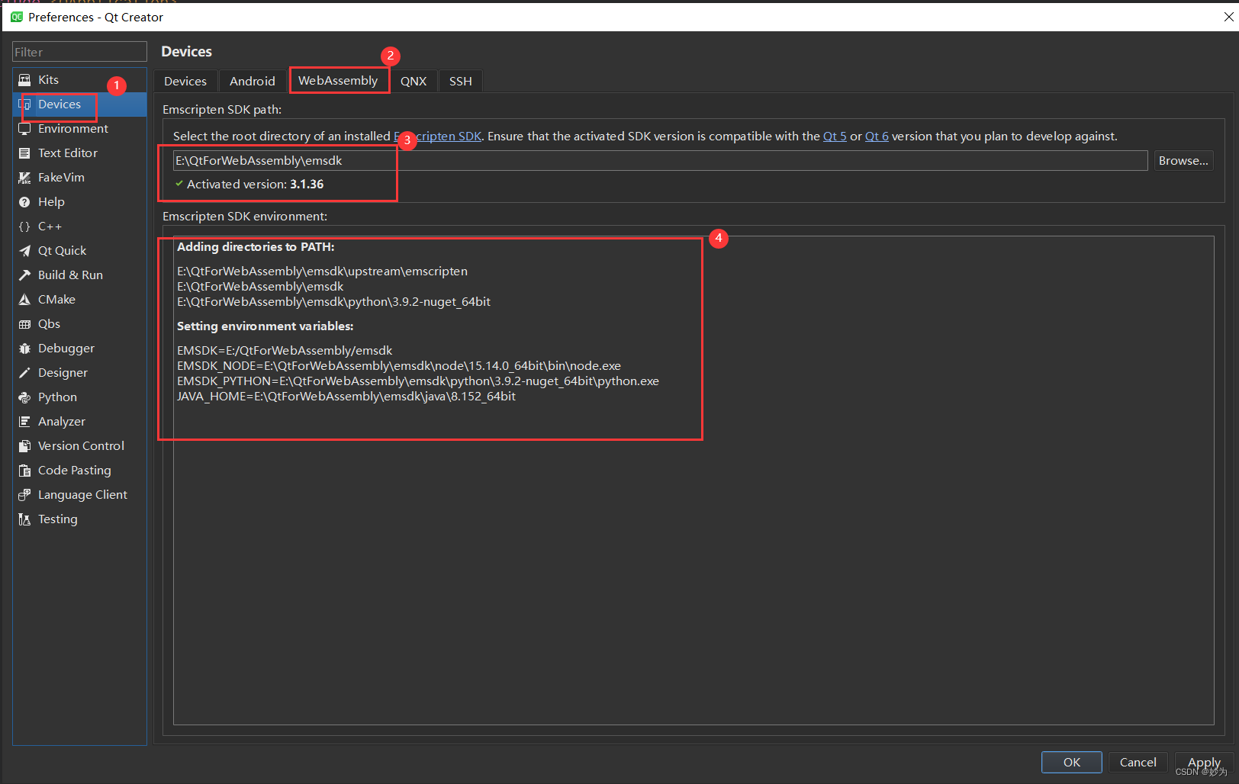Image resolution: width=1239 pixels, height=784 pixels.
Task: Click the C++ braces icon
Action: click(24, 227)
